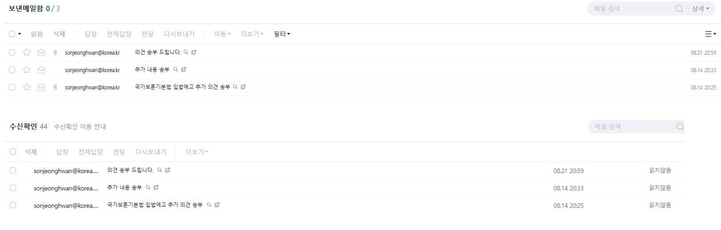Open the list view settings menu icon

point(711,34)
